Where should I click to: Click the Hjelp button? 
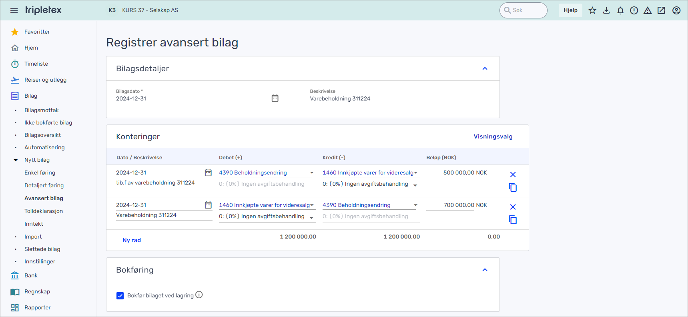[x=570, y=10]
